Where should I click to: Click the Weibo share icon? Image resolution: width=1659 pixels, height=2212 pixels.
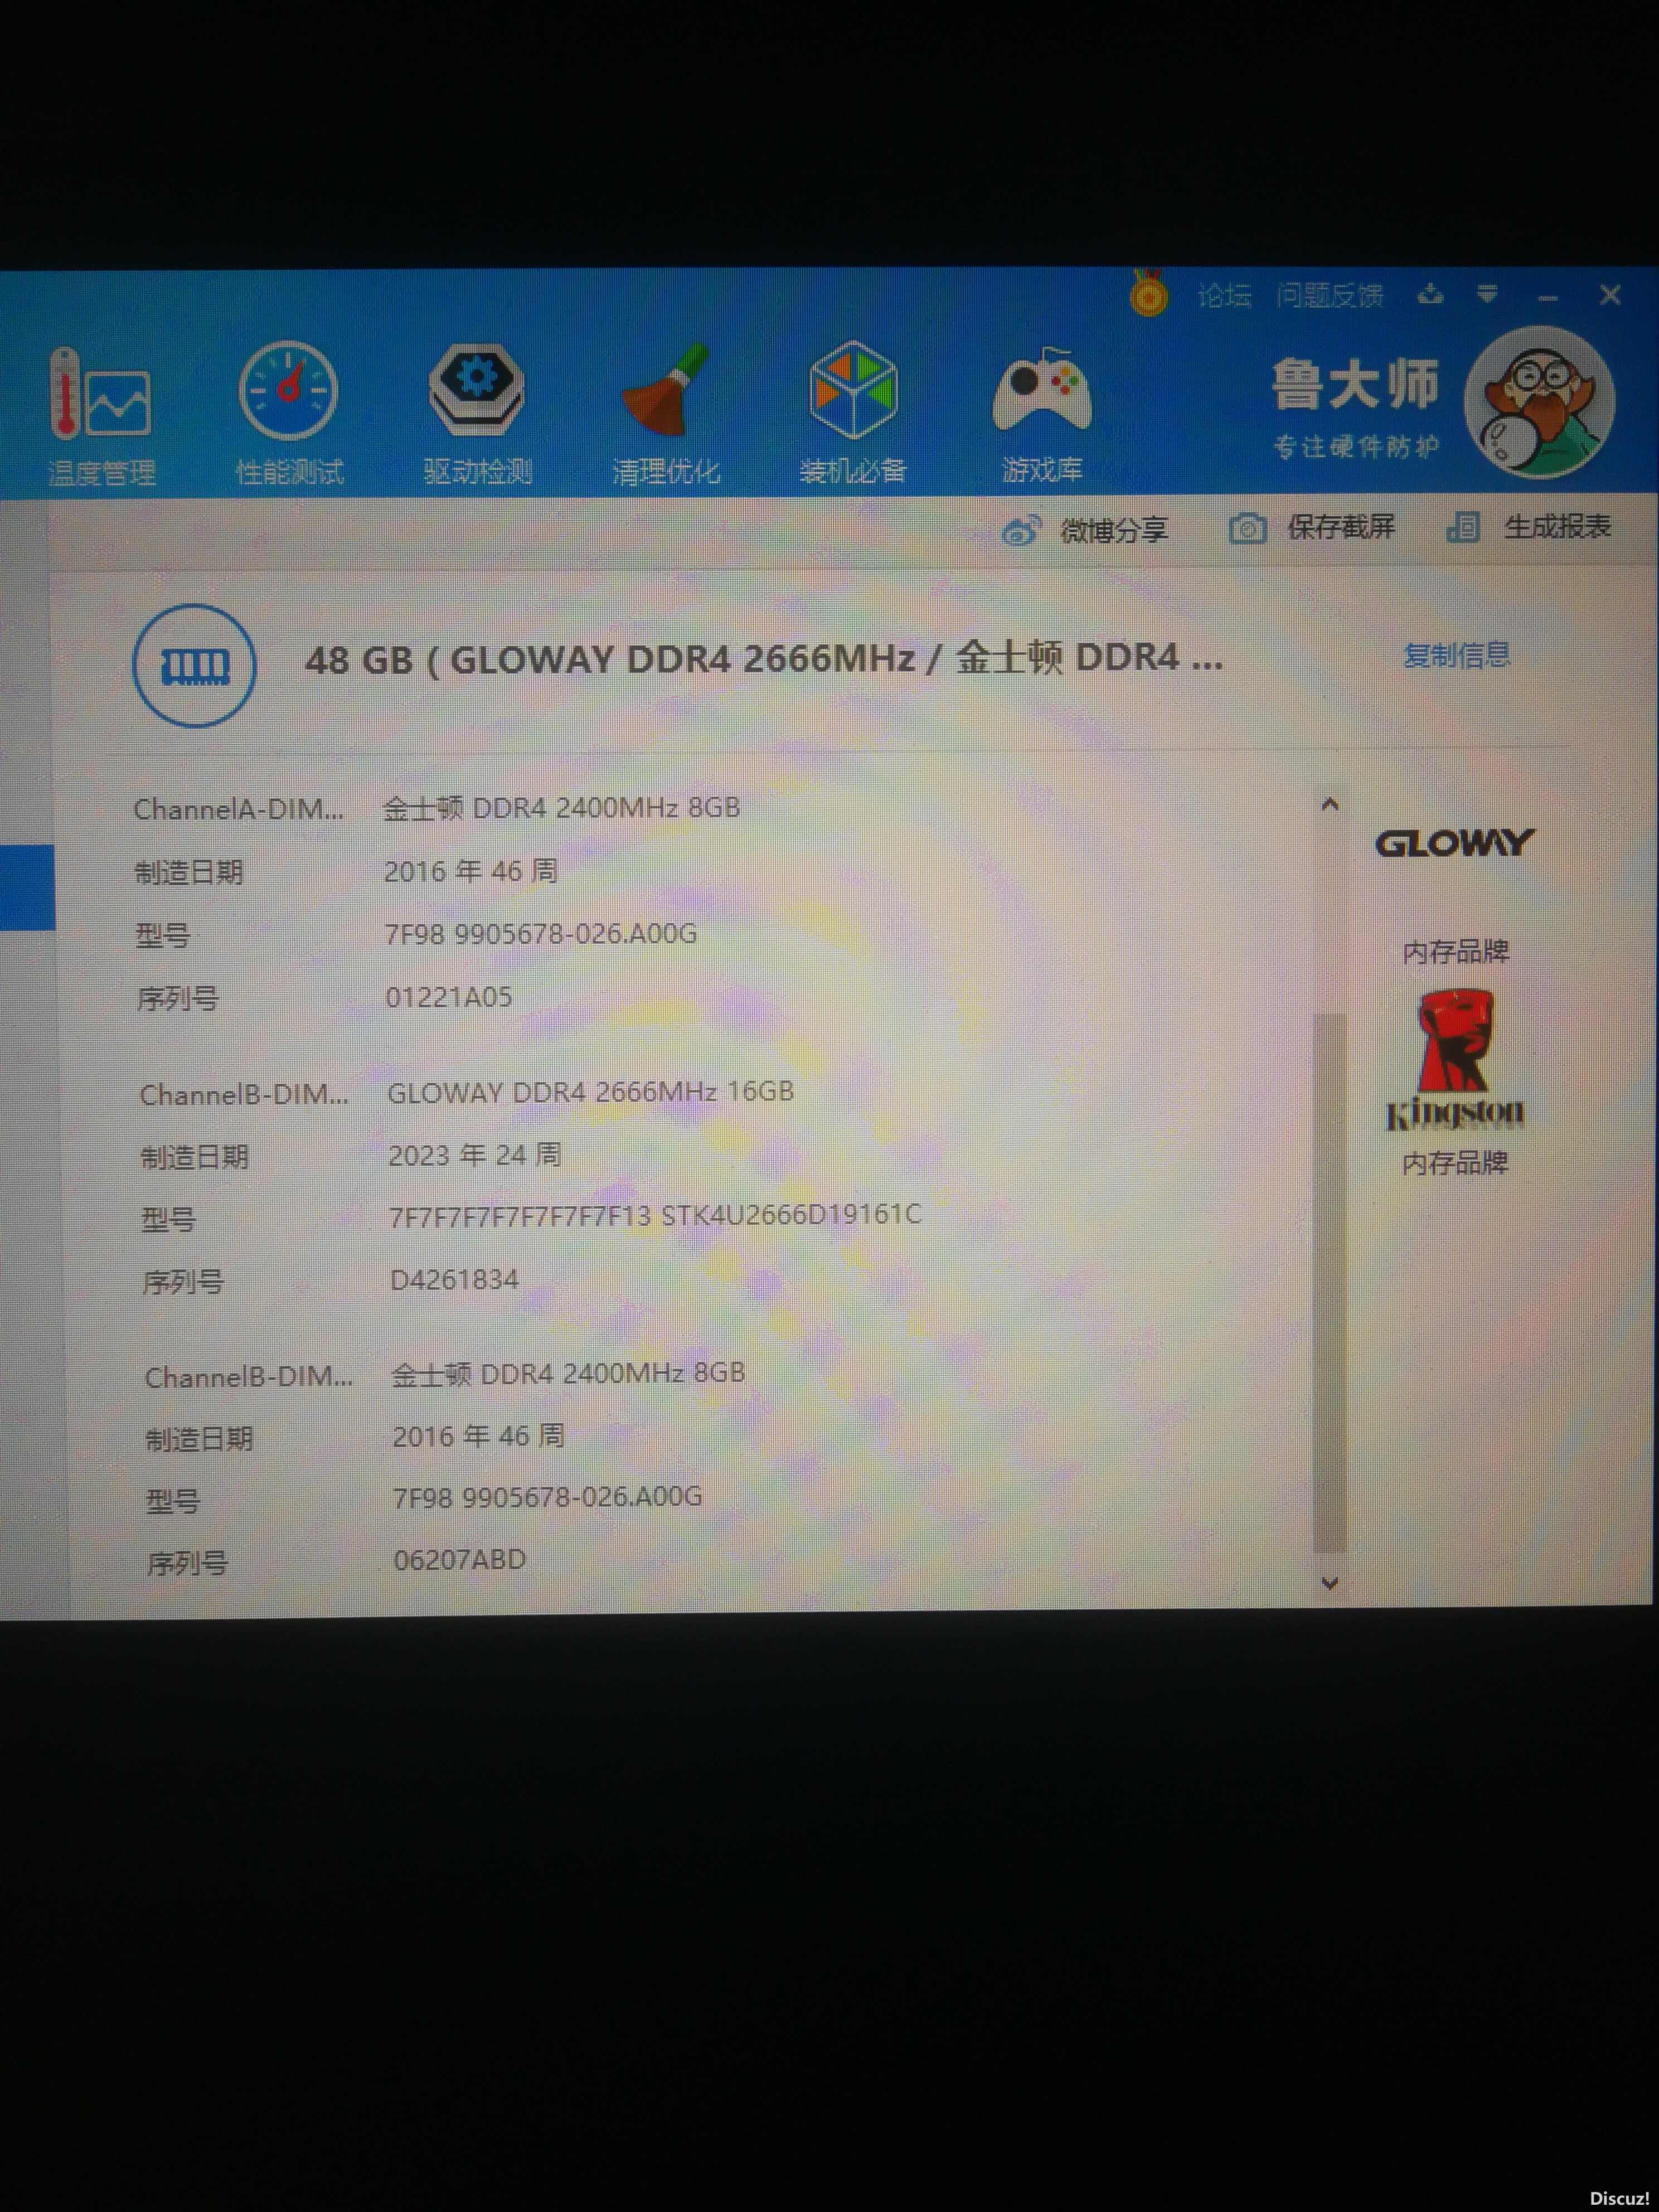pos(1021,530)
